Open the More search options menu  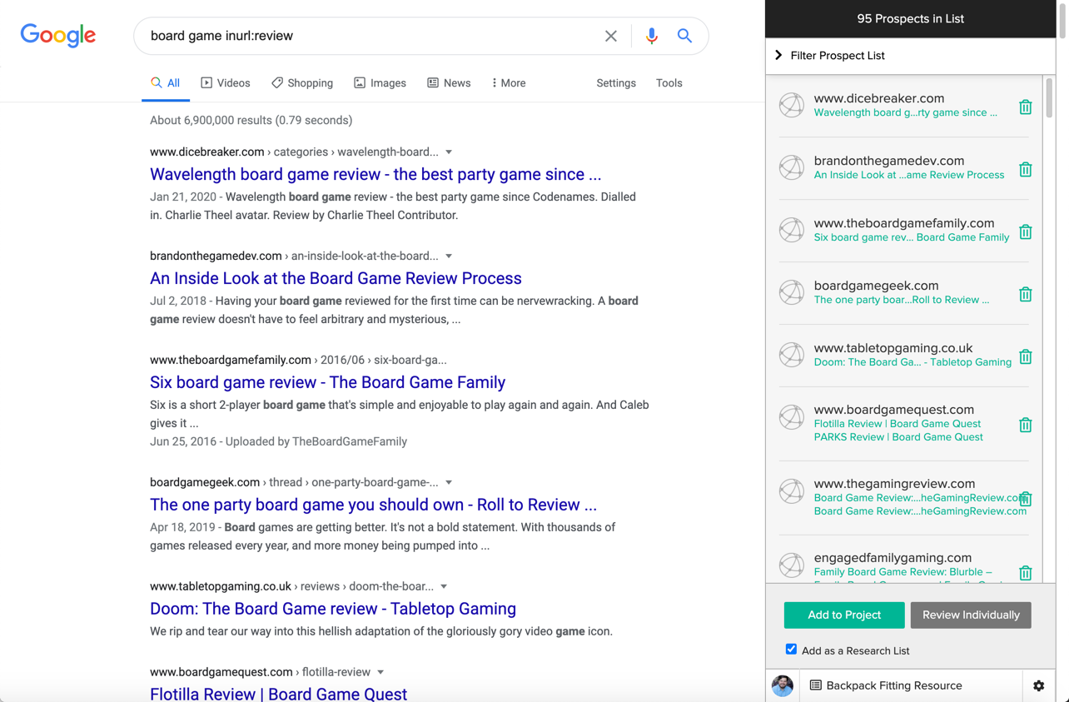coord(508,83)
